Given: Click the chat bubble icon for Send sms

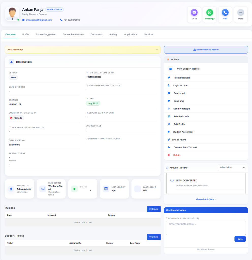Looking at the screenshot, I should tap(169, 101).
